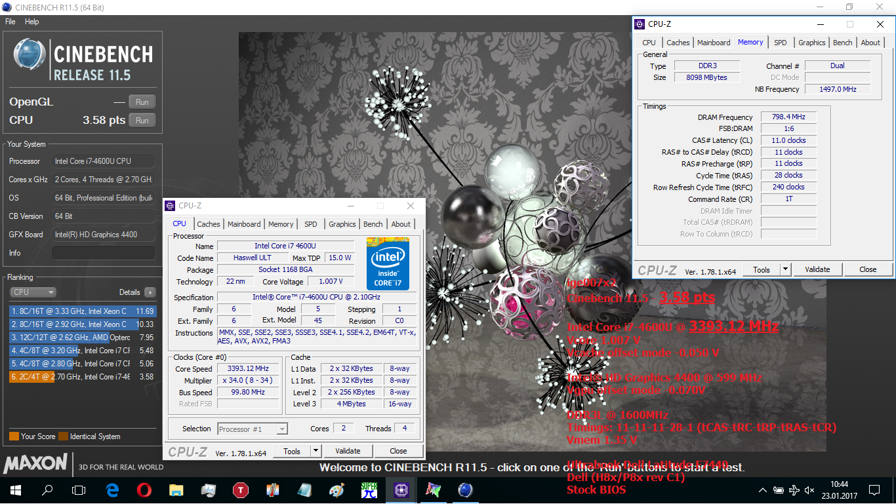Screen dimensions: 896x504
Task: Select the 8C/16T @ 2.92 GHz ranking row
Action: pyautogui.click(x=83, y=324)
